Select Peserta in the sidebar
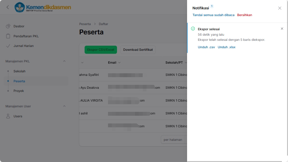 pos(19,81)
